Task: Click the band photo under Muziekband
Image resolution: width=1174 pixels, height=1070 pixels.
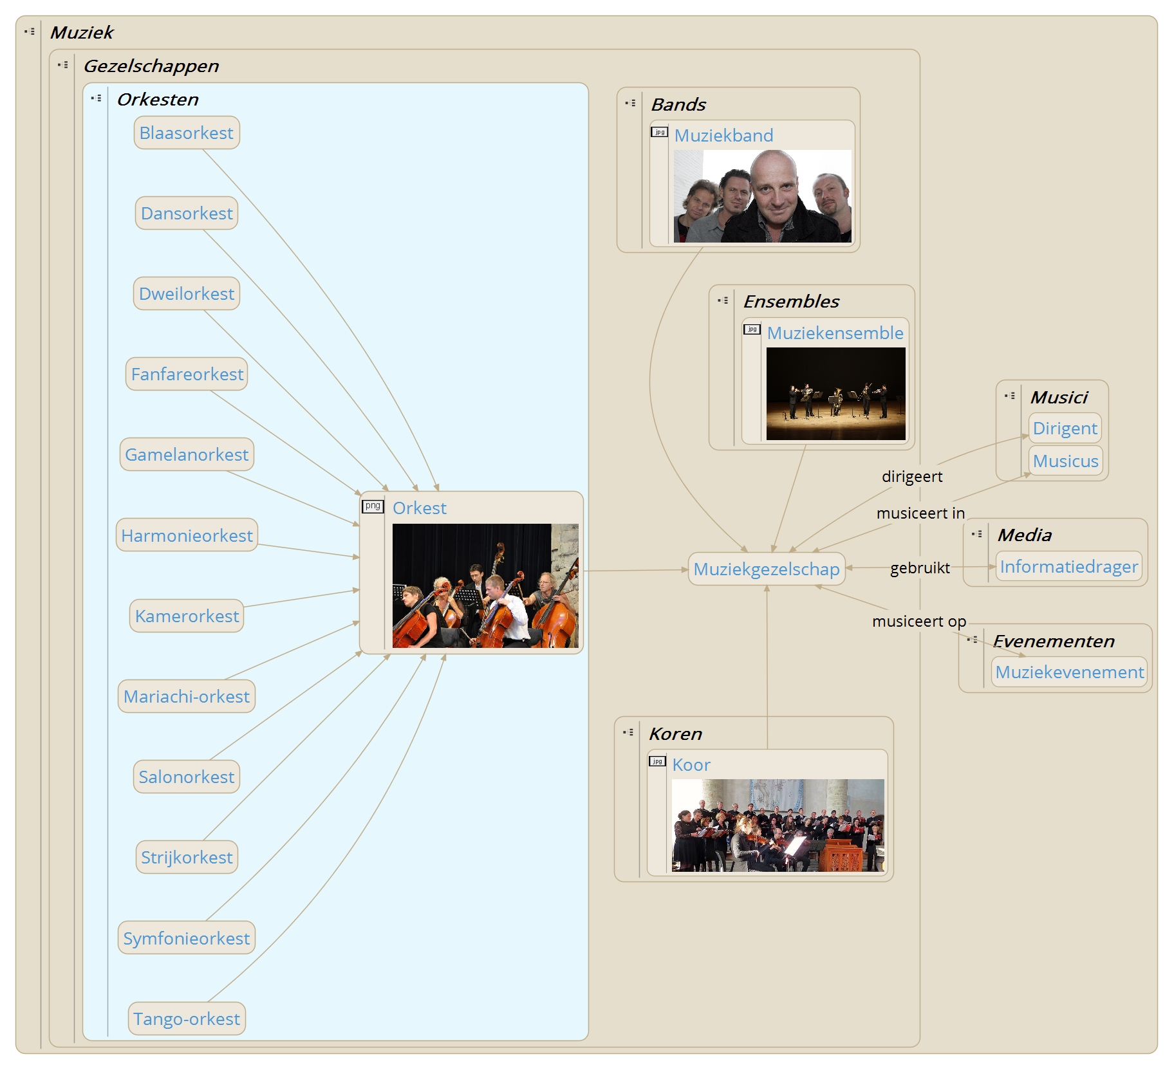Action: pyautogui.click(x=762, y=196)
